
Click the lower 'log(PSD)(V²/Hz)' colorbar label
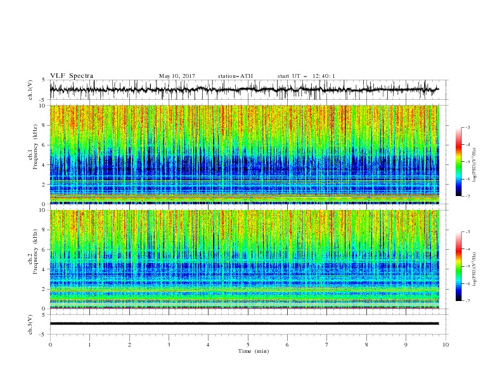tap(474, 269)
